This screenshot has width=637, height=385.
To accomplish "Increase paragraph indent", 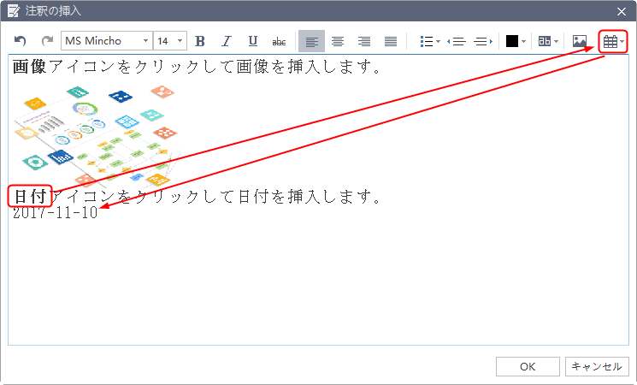I will tap(483, 41).
